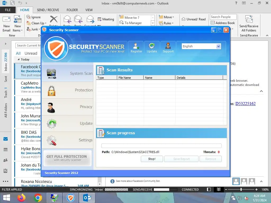Image resolution: width=271 pixels, height=203 pixels.
Task: Open Support in Security Scanner
Action: [168, 48]
